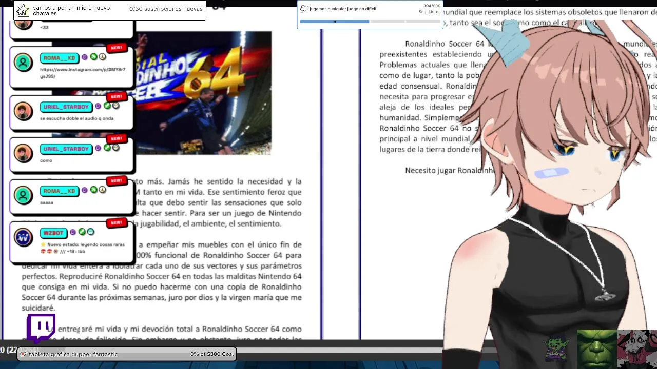Click the teal circle badge after WZBOT's moderator badge
Image resolution: width=657 pixels, height=369 pixels.
coord(90,232)
